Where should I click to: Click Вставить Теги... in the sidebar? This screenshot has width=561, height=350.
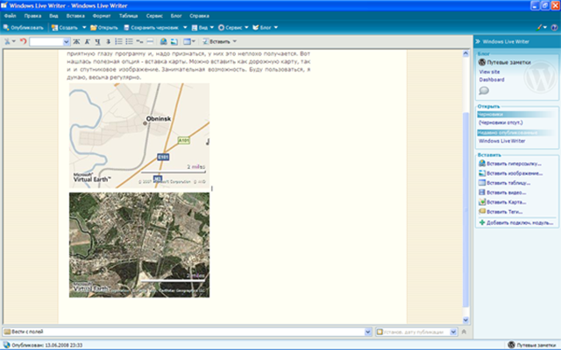click(505, 212)
